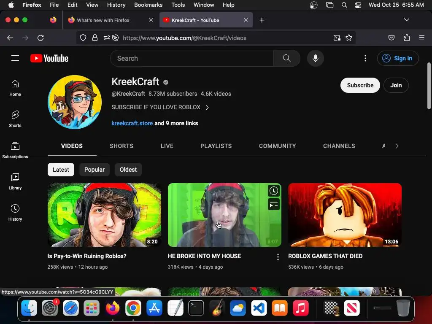432x324 pixels.
Task: Open the YouTube guide hamburger menu
Action: click(x=15, y=58)
